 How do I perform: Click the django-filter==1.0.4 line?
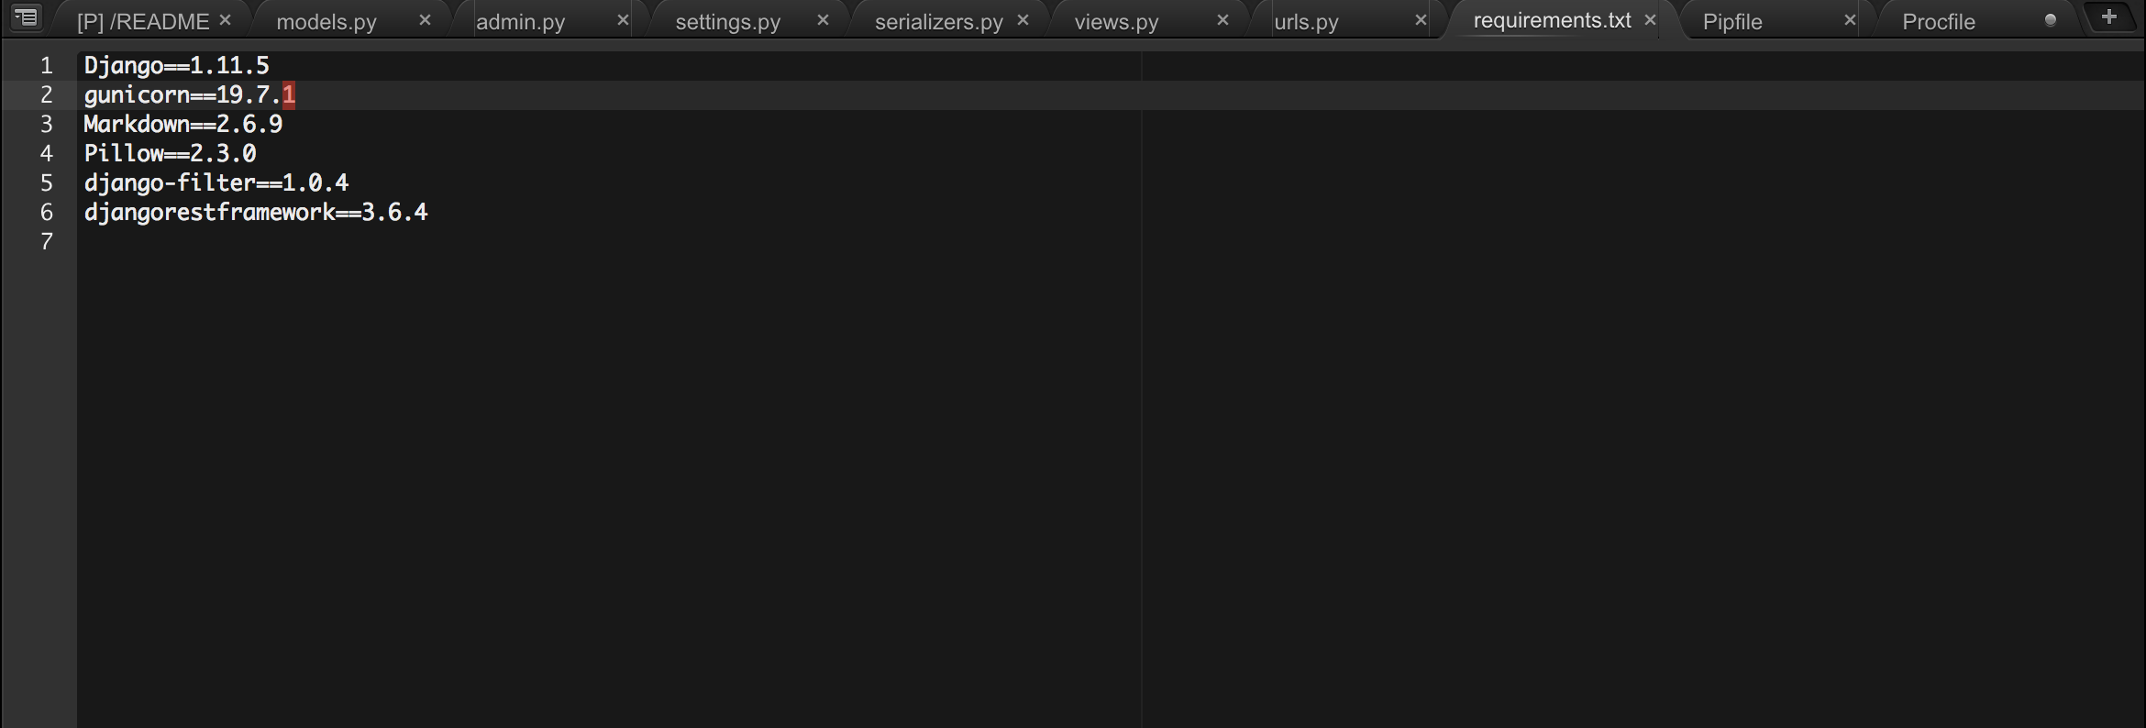pyautogui.click(x=216, y=182)
